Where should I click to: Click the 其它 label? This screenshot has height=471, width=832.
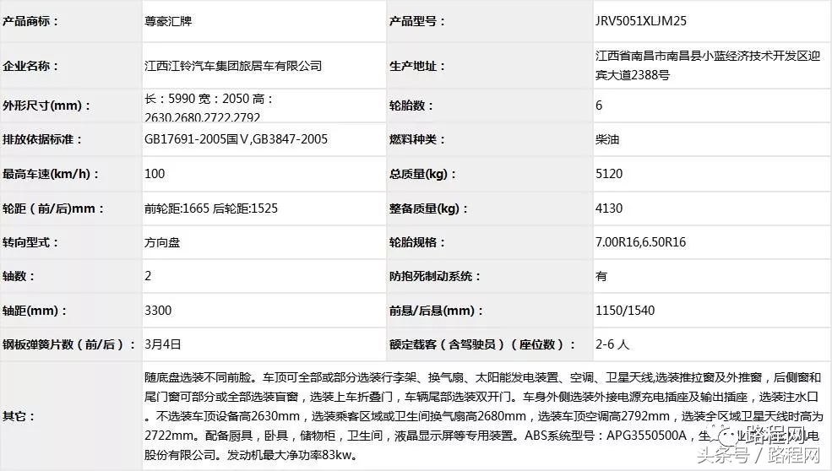[x=19, y=416]
